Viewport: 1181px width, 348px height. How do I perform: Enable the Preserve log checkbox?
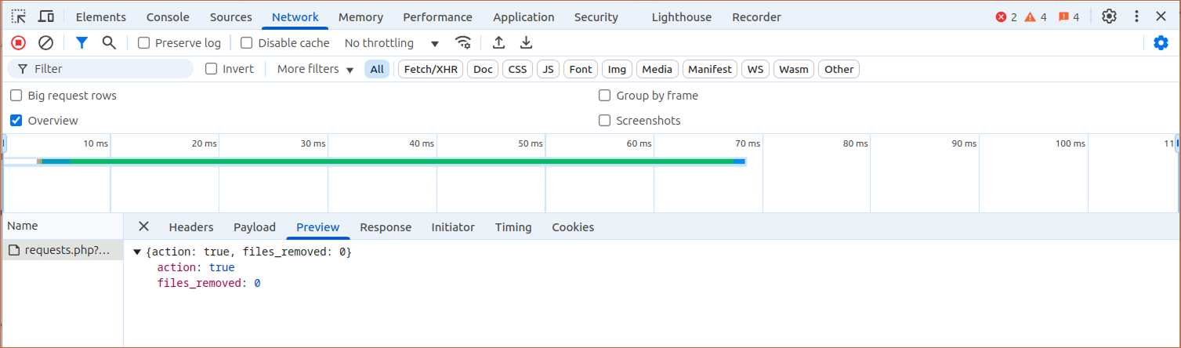click(x=144, y=43)
